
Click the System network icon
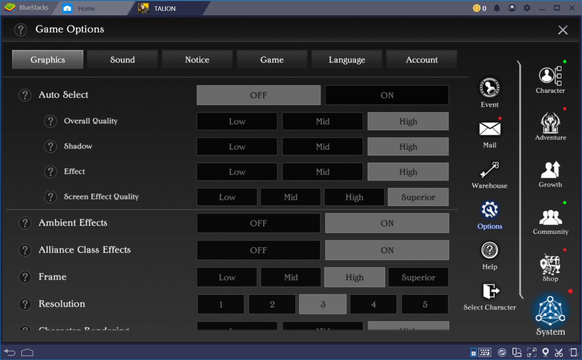550,311
